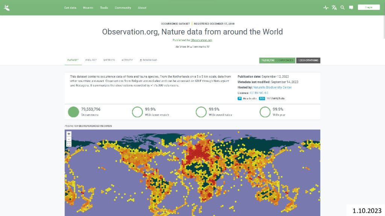Switch to the Metrics tab

(x=109, y=60)
